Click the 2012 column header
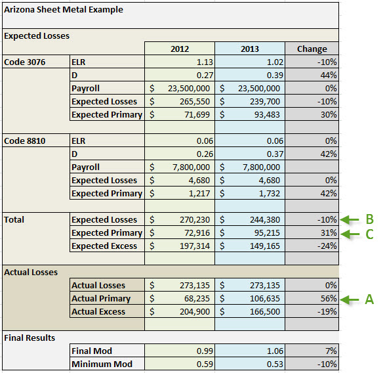The width and height of the screenshot is (385, 373). coord(180,49)
